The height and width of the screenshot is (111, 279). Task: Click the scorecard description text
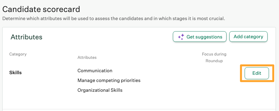pos(114,19)
